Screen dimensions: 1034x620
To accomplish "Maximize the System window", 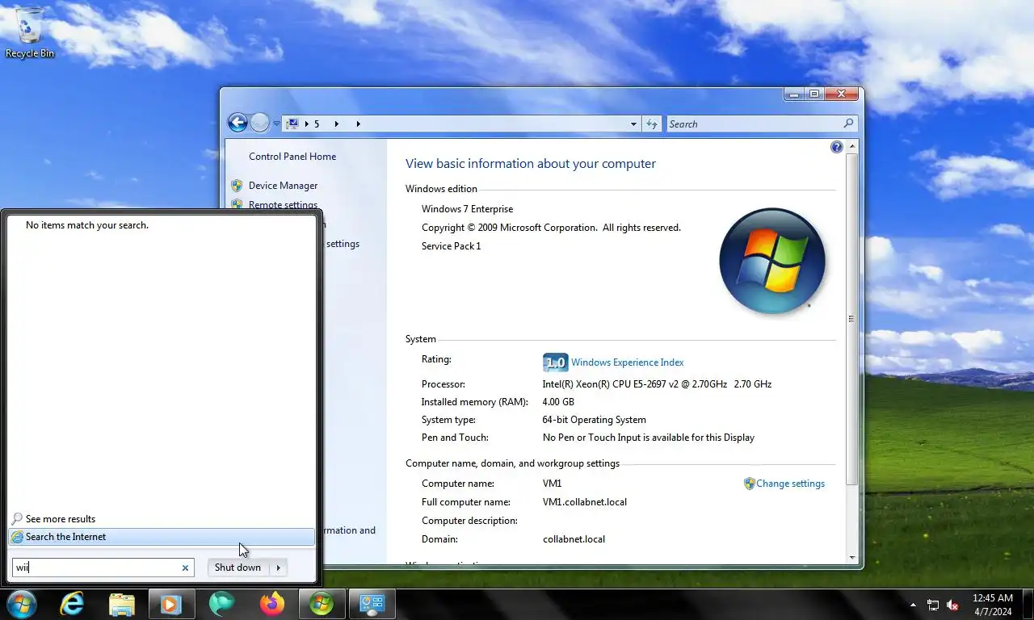I will coord(814,94).
